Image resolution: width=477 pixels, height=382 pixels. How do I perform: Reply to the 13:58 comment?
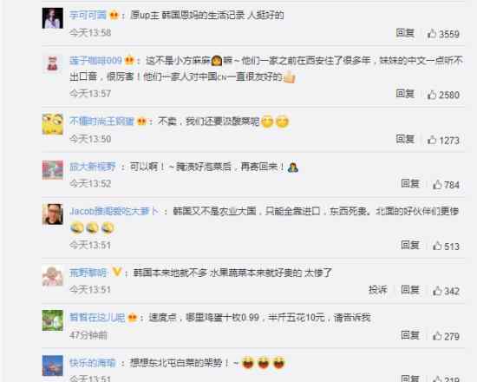pos(405,33)
